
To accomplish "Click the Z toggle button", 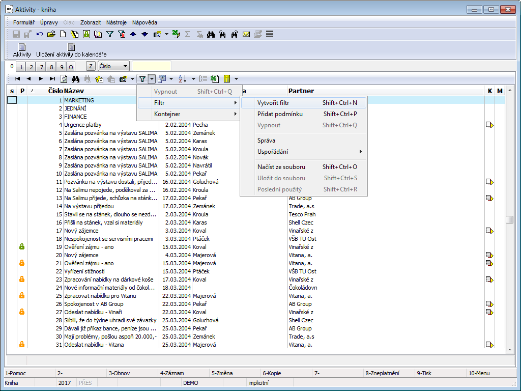I will 91,66.
